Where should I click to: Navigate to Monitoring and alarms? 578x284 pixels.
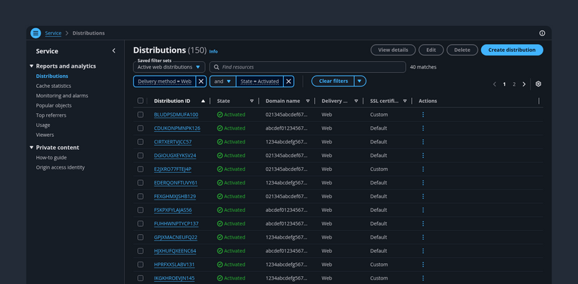pos(62,96)
